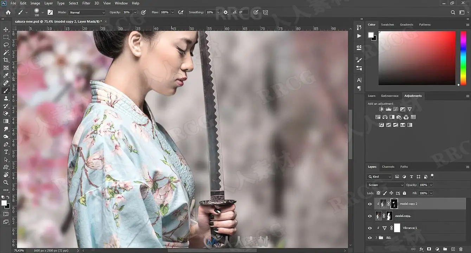
Task: Open the layer Opacity 100% dropdown arrow
Action: point(431,185)
